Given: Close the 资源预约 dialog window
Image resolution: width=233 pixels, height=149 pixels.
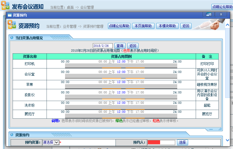Looking at the screenshot, I should 221,14.
